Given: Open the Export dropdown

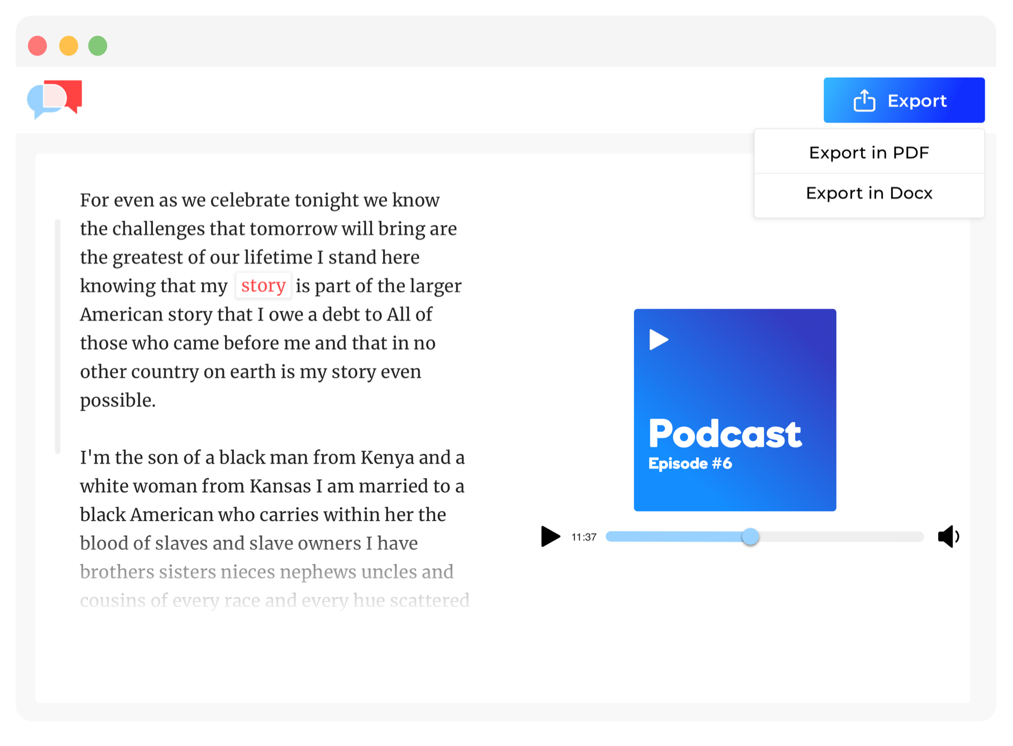Looking at the screenshot, I should click(x=904, y=100).
